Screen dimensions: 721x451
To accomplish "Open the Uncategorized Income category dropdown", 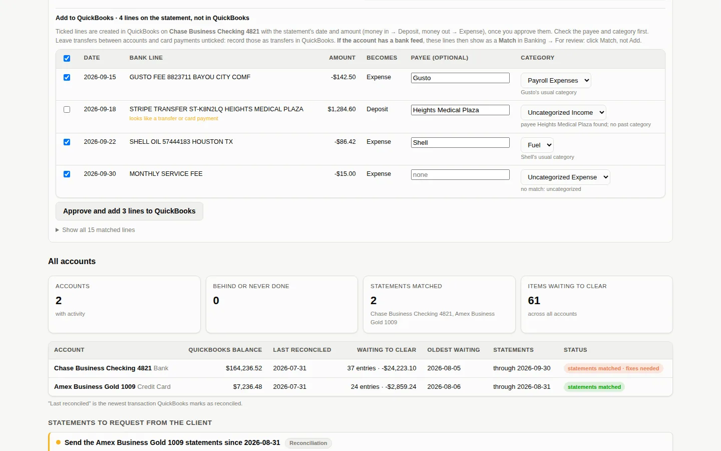I will pyautogui.click(x=563, y=113).
